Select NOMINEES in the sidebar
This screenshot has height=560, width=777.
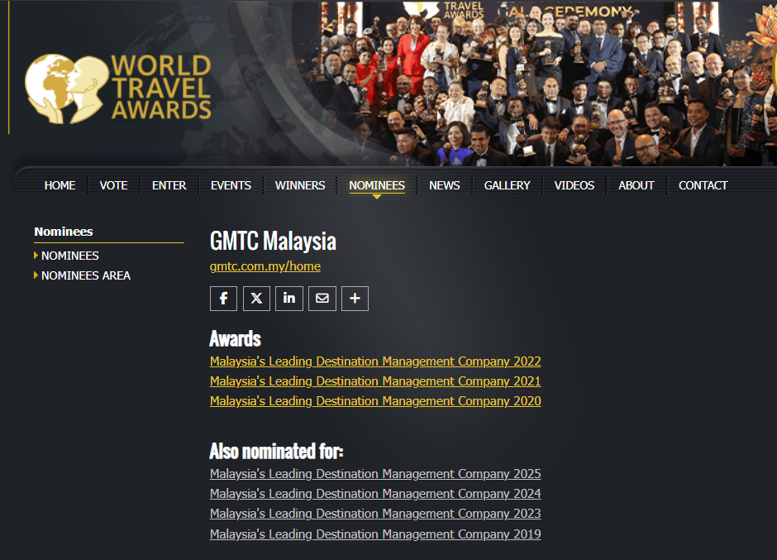tap(70, 256)
